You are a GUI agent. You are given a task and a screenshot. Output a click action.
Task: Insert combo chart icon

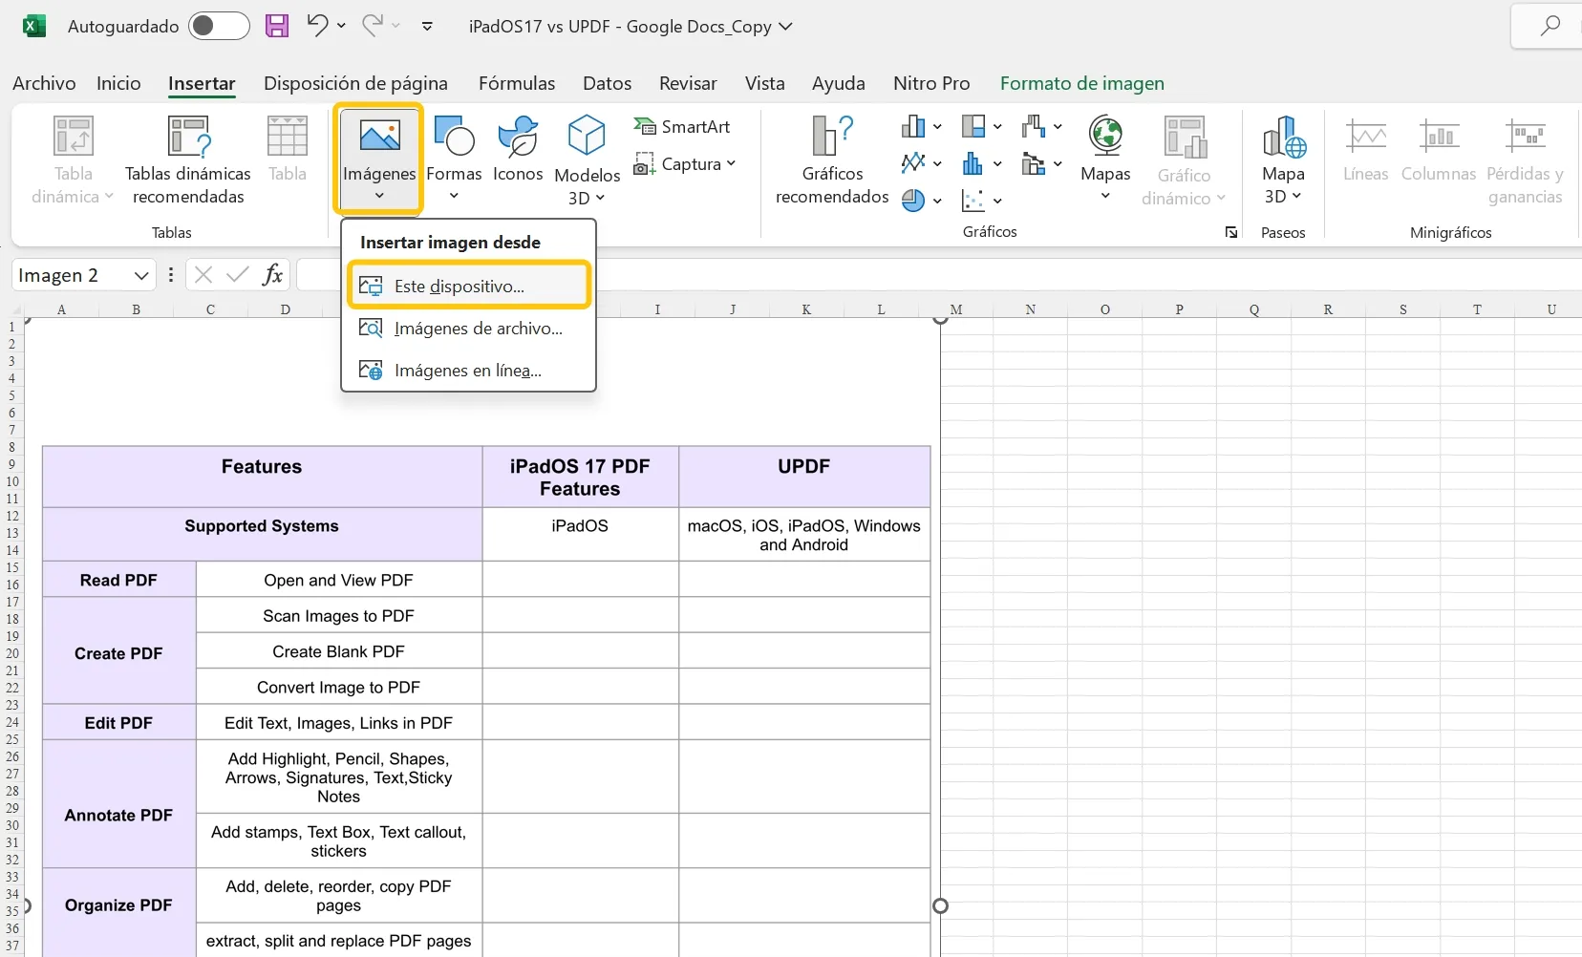tap(1034, 163)
